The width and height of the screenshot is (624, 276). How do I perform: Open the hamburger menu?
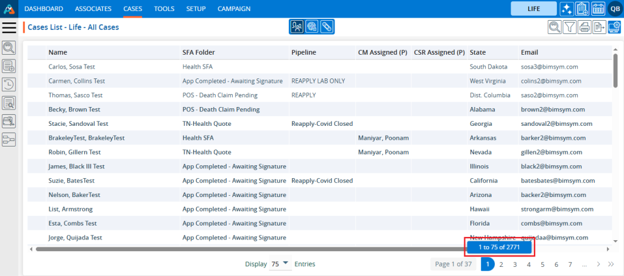9,27
